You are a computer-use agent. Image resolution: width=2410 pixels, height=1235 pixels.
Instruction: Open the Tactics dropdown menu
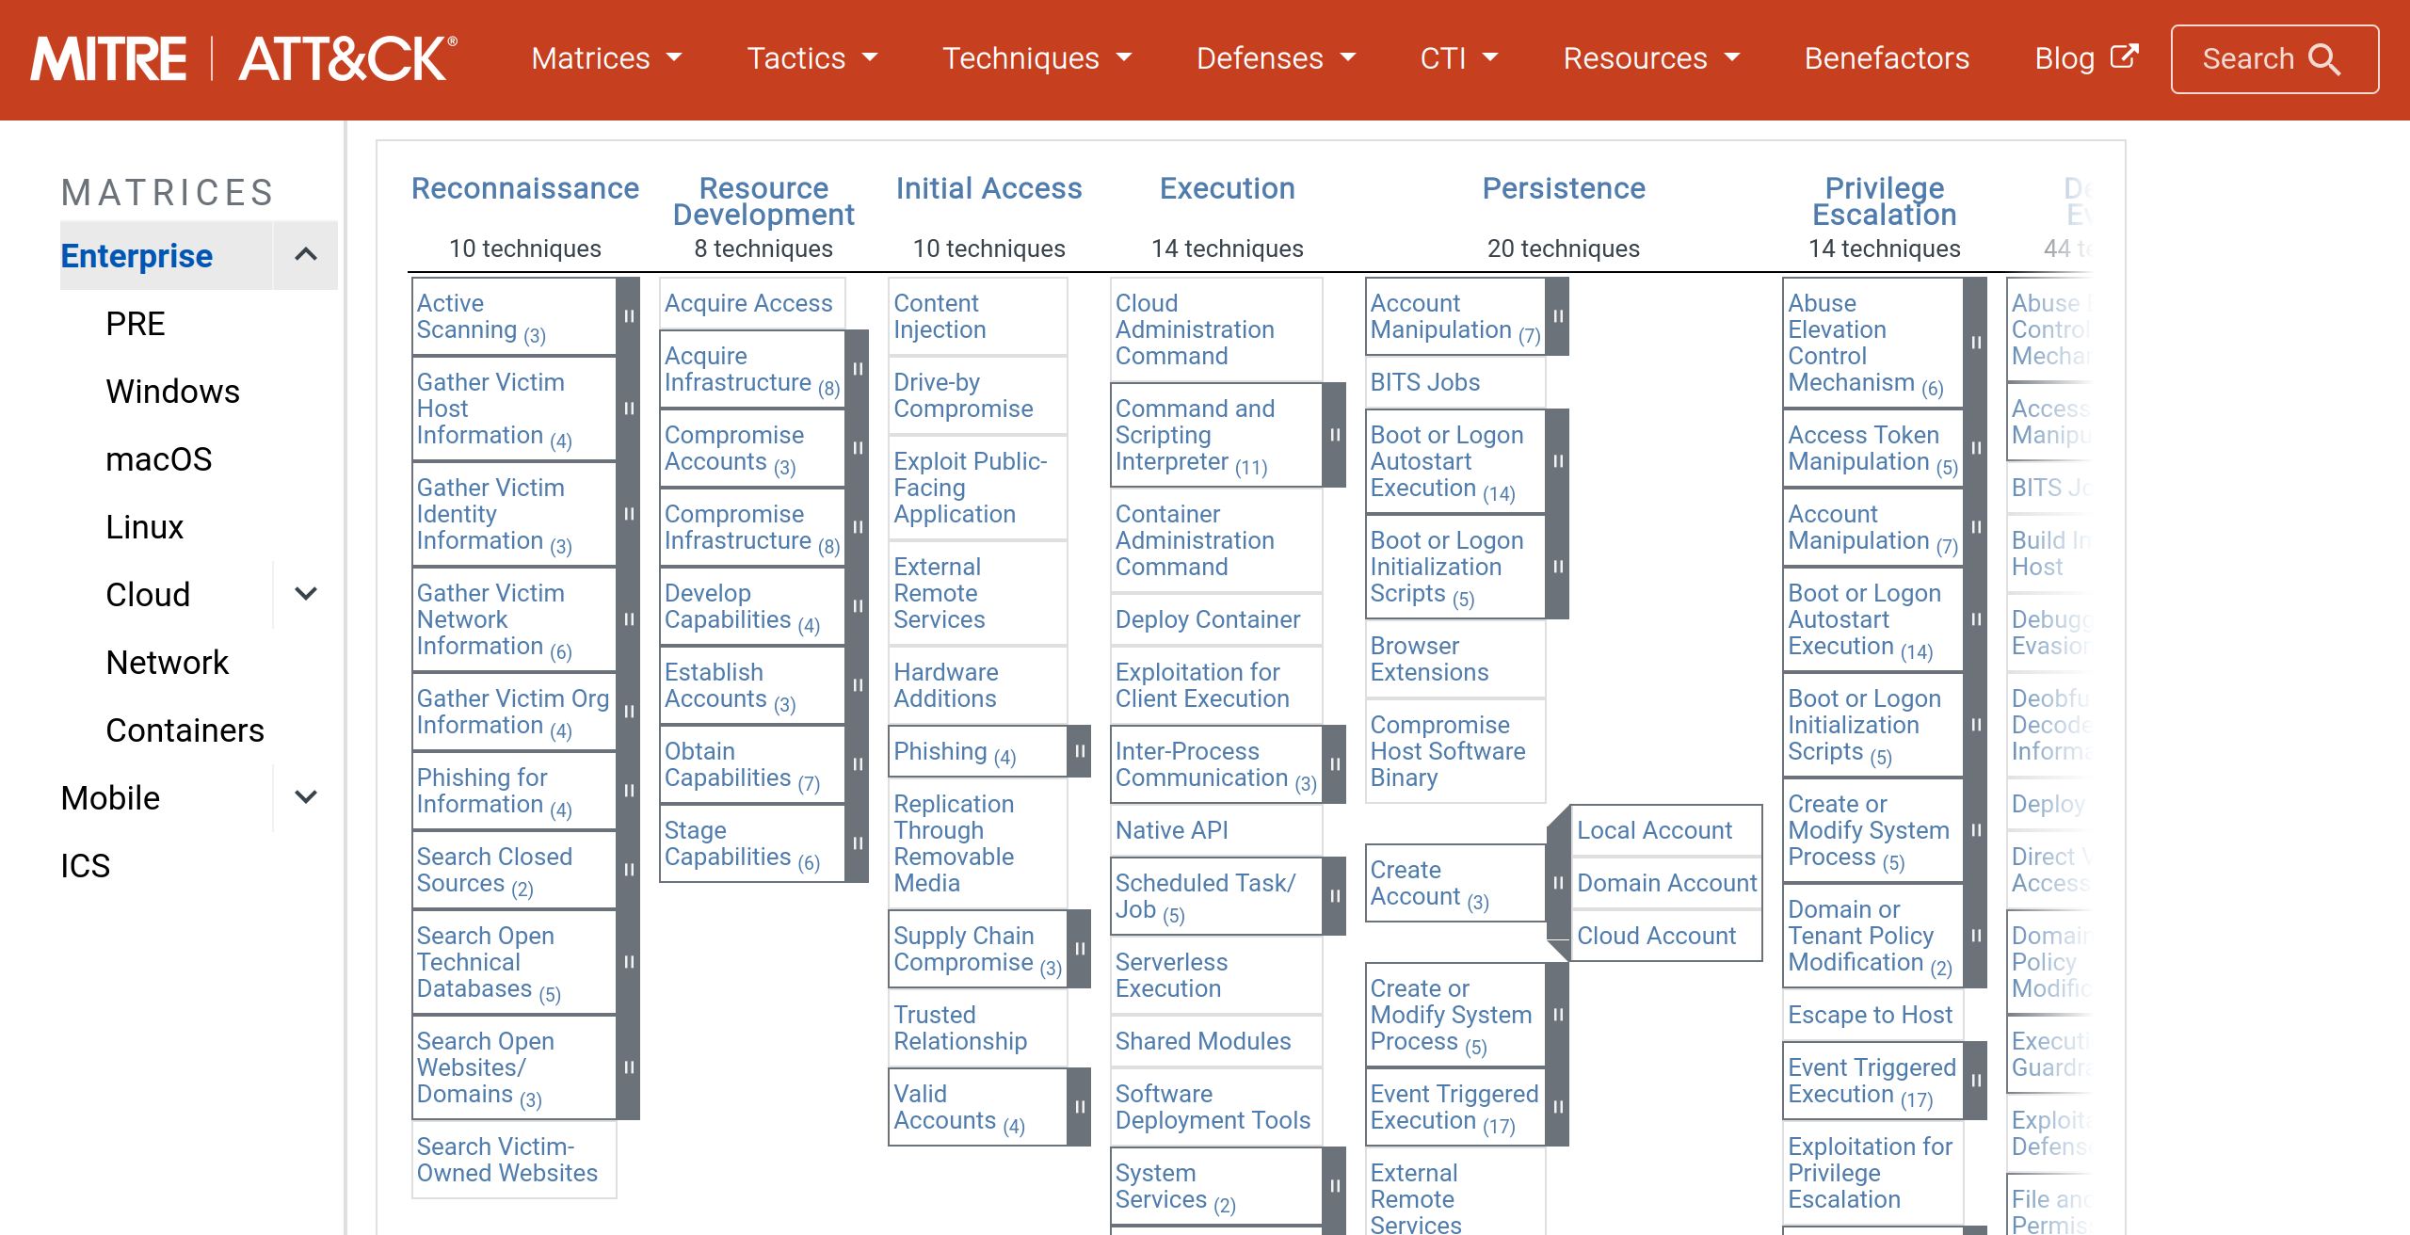click(x=811, y=58)
